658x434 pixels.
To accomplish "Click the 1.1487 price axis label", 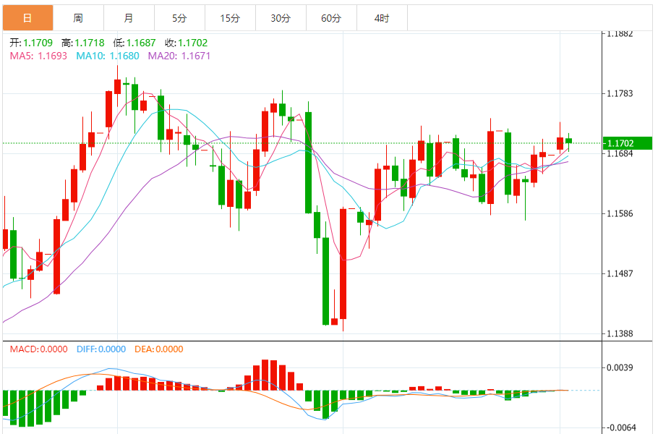I will point(620,273).
